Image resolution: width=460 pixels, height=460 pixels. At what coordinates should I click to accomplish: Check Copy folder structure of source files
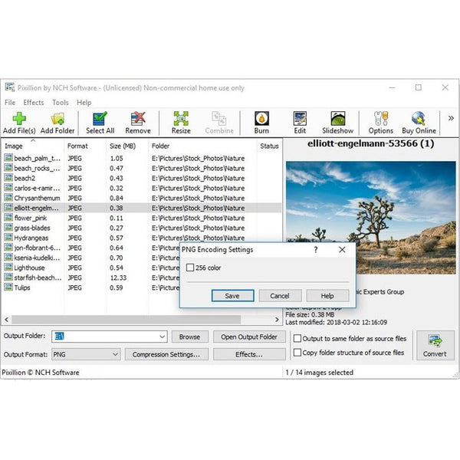297,353
